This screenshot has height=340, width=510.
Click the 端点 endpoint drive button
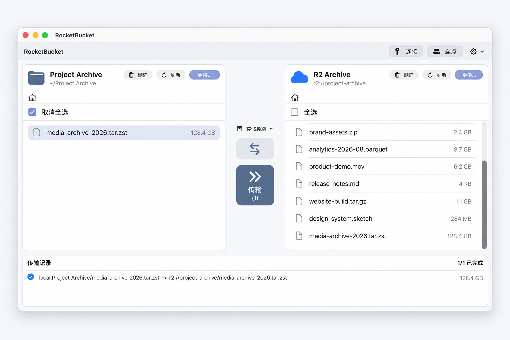(445, 51)
